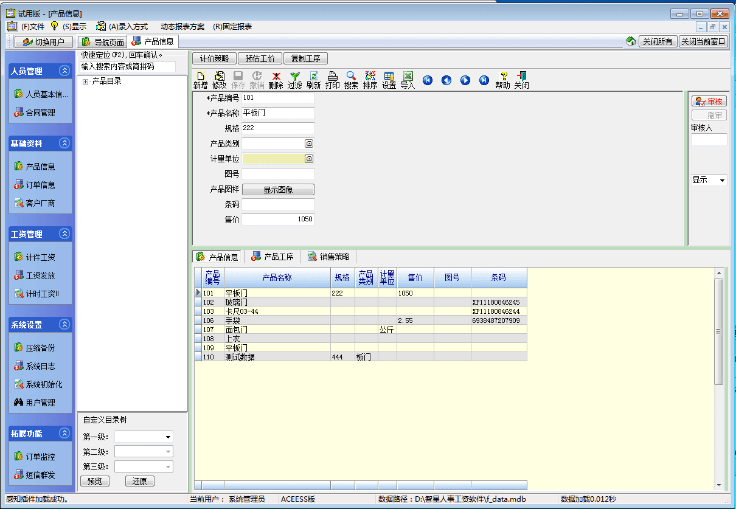Open the 动态报表方案 menu
736x509 pixels.
point(182,27)
